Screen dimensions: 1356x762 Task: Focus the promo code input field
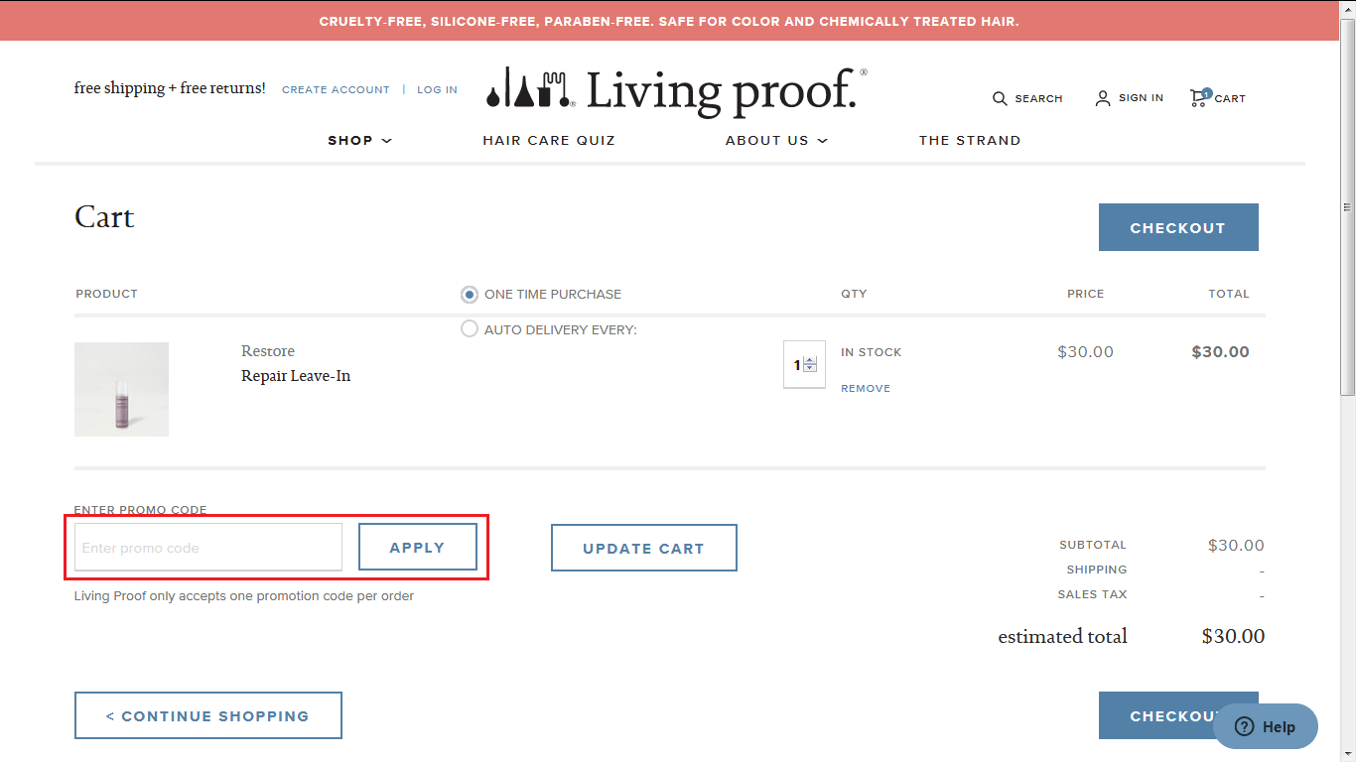click(208, 548)
